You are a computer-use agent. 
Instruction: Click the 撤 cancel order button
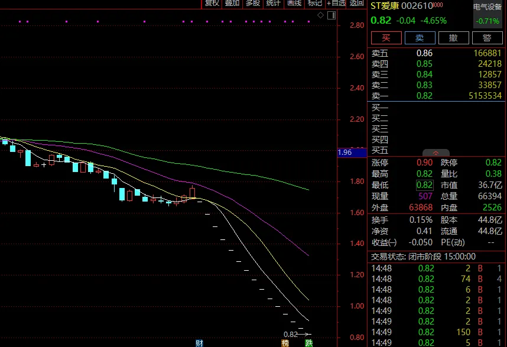coord(453,38)
